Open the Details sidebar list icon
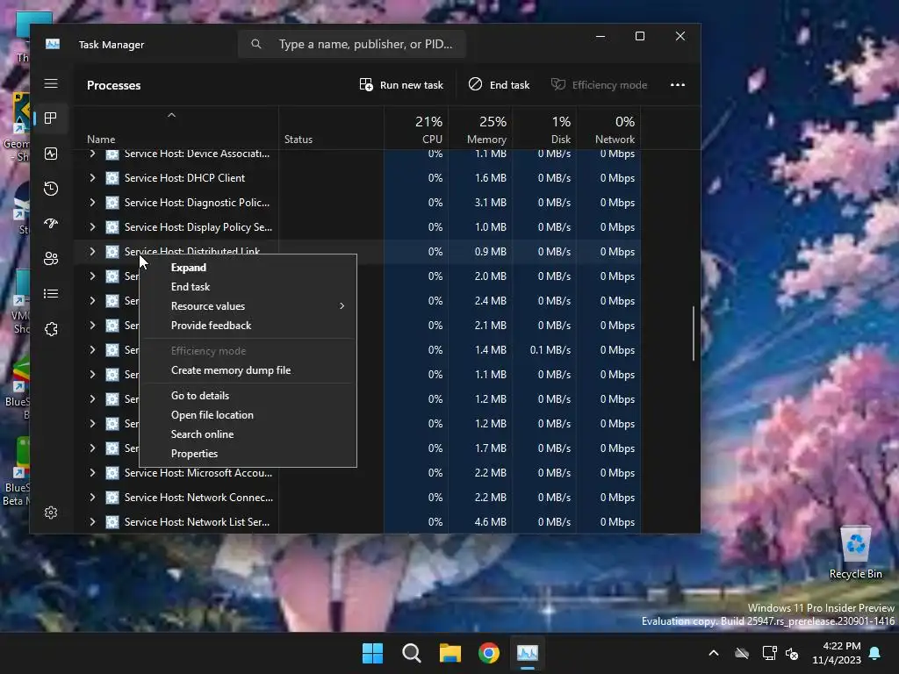This screenshot has width=899, height=674. (51, 293)
